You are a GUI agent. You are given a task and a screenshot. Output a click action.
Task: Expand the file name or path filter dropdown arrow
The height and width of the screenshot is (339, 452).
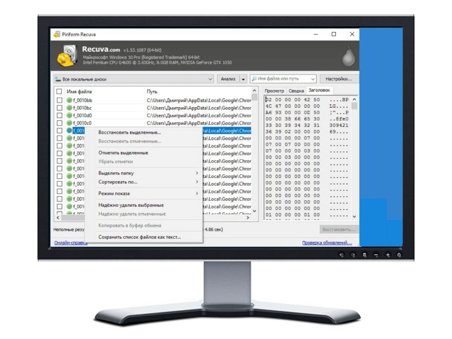[313, 79]
